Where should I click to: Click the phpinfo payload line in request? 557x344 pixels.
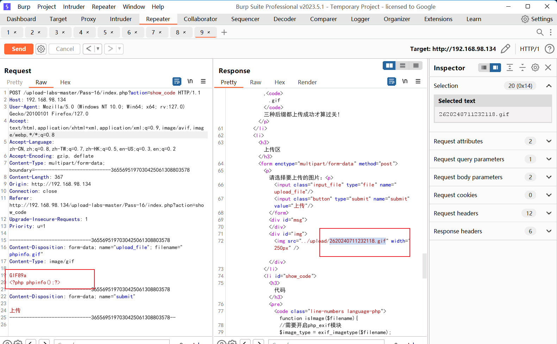coord(35,283)
